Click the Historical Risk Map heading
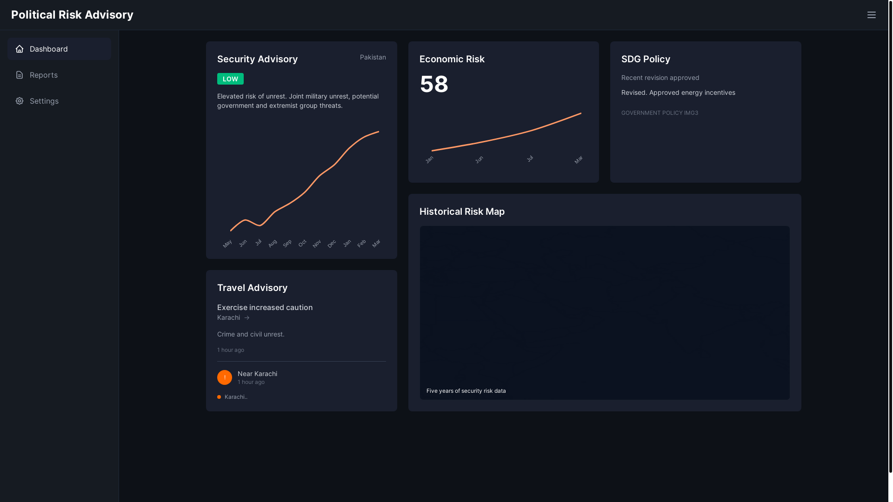Image resolution: width=893 pixels, height=502 pixels. tap(462, 211)
